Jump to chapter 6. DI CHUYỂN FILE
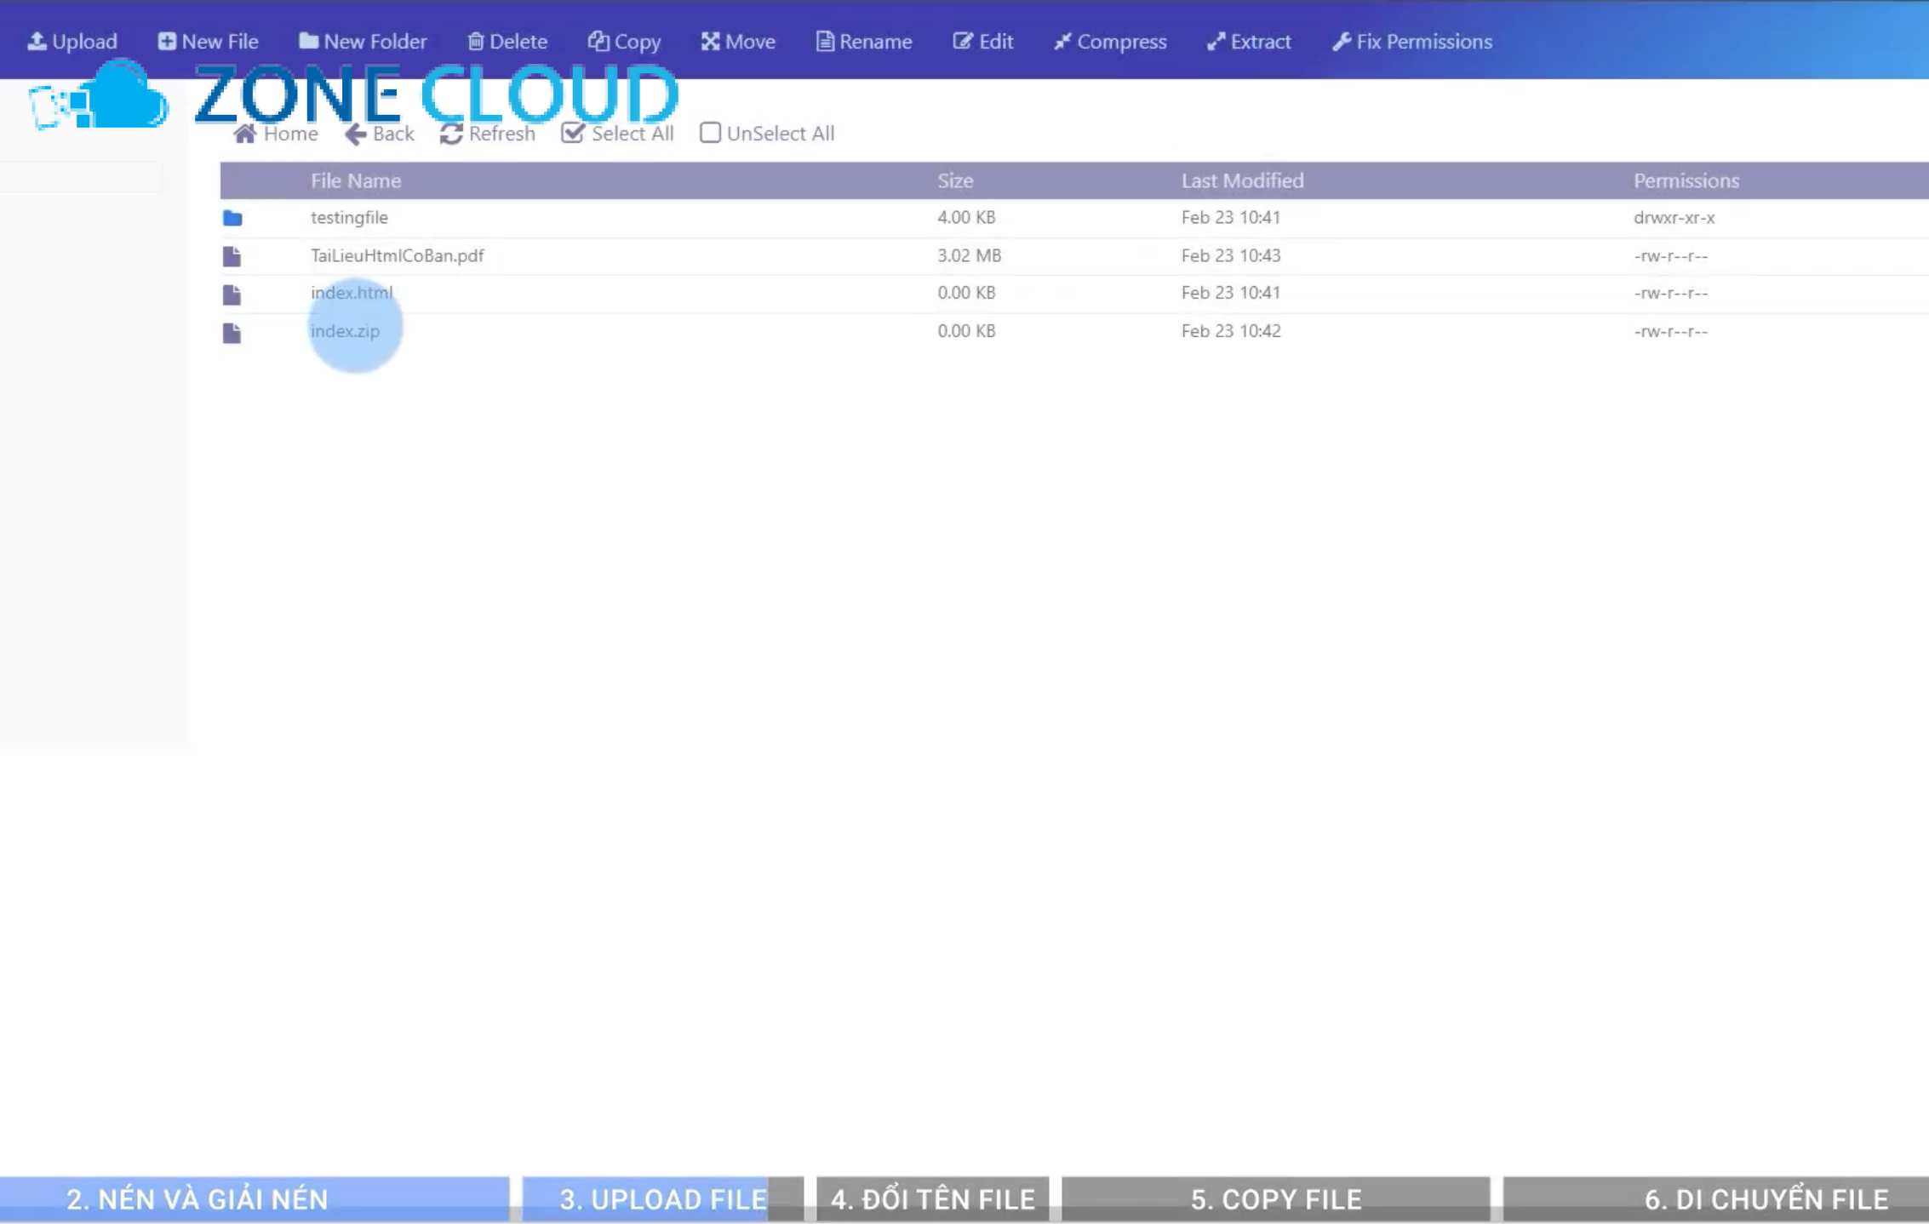Image resolution: width=1929 pixels, height=1224 pixels. coord(1715,1198)
